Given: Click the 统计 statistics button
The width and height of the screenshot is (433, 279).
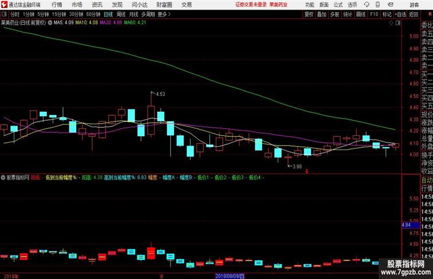Looking at the screenshot, I should click(x=348, y=14).
